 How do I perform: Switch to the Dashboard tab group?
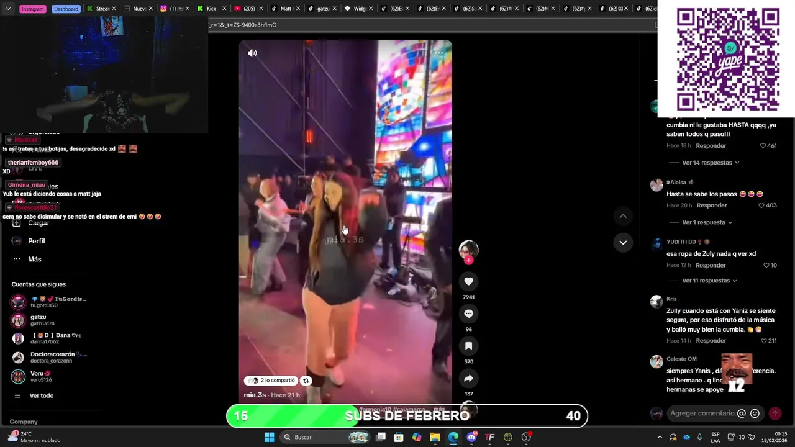66,9
